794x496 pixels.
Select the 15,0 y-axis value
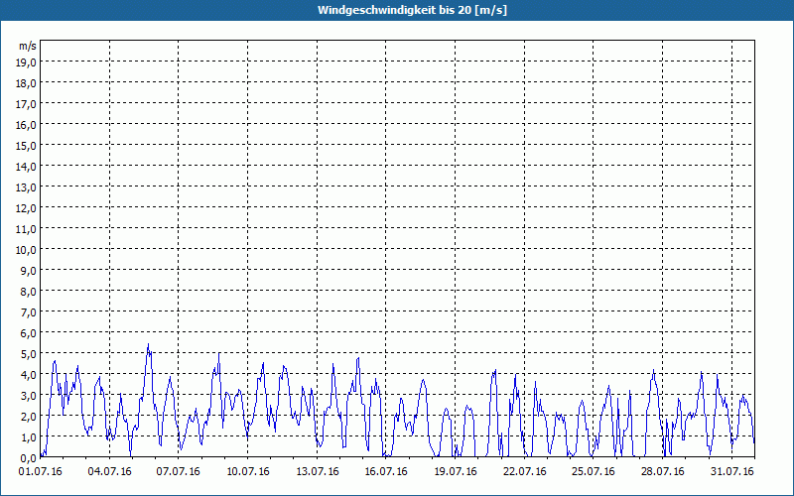28,145
